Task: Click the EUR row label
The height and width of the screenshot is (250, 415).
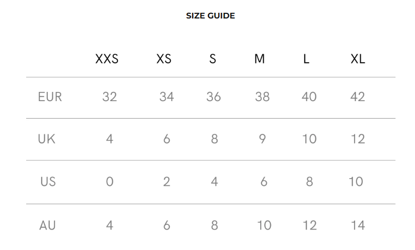Action: tap(50, 97)
